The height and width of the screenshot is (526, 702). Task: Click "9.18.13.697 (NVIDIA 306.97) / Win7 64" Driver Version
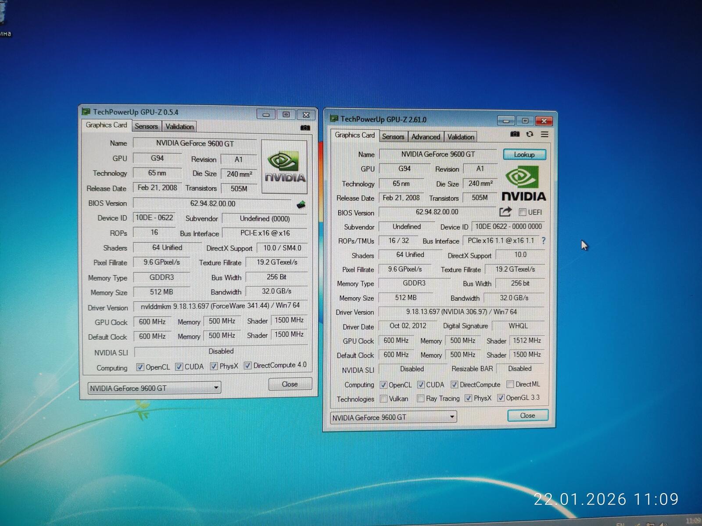click(462, 312)
